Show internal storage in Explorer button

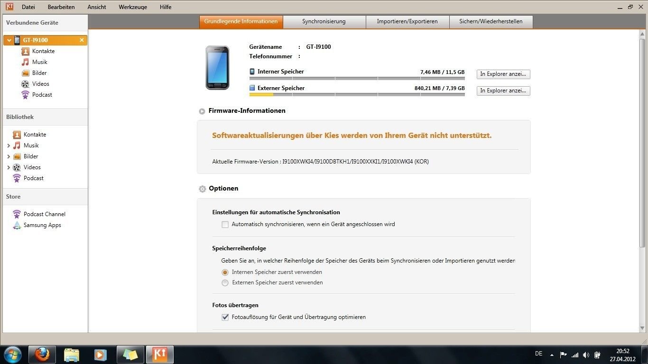[503, 74]
